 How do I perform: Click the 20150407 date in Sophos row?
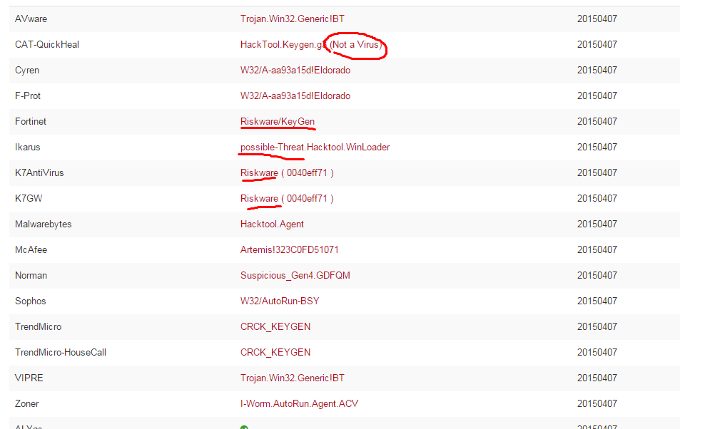597,301
